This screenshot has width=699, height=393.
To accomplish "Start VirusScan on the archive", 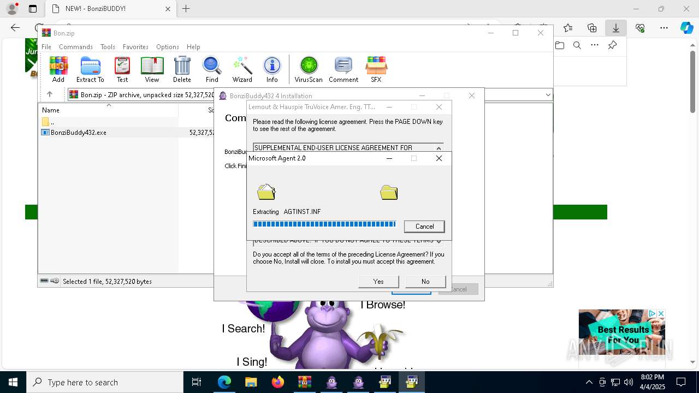I will click(309, 69).
